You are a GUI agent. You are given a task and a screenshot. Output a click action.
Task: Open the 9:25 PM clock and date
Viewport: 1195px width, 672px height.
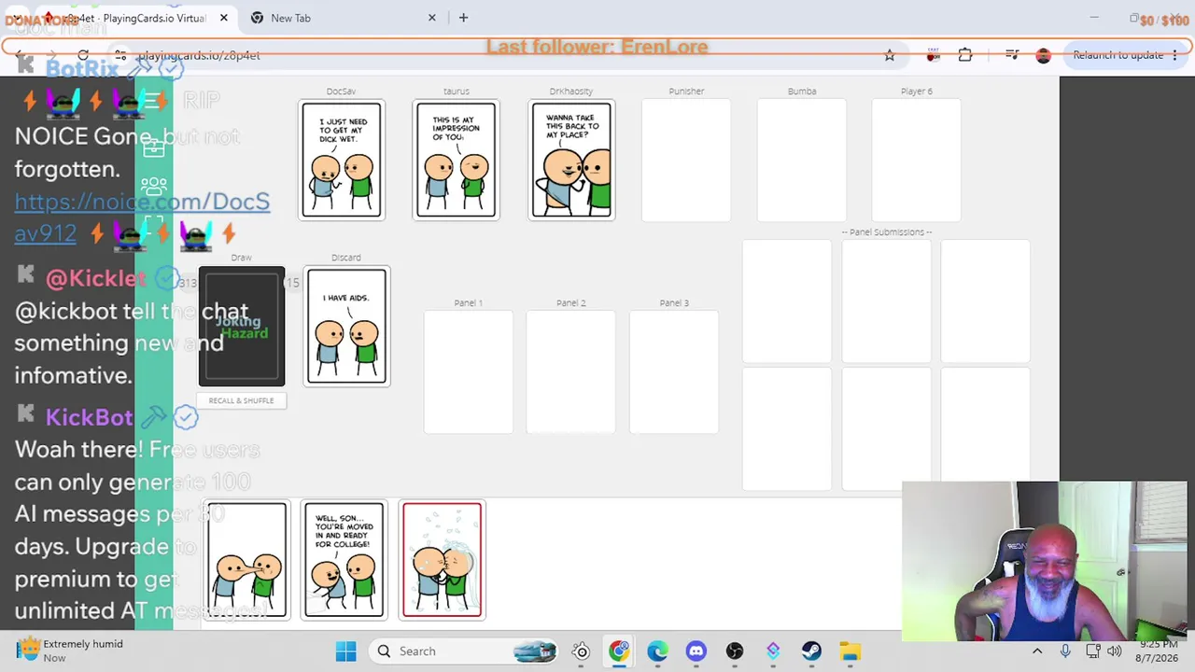[x=1158, y=651]
